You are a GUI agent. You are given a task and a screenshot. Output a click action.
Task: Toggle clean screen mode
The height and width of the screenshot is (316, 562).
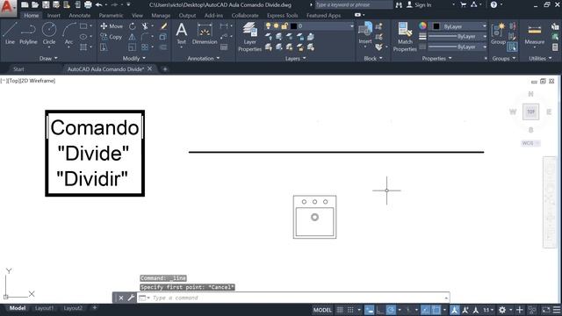[x=546, y=310]
